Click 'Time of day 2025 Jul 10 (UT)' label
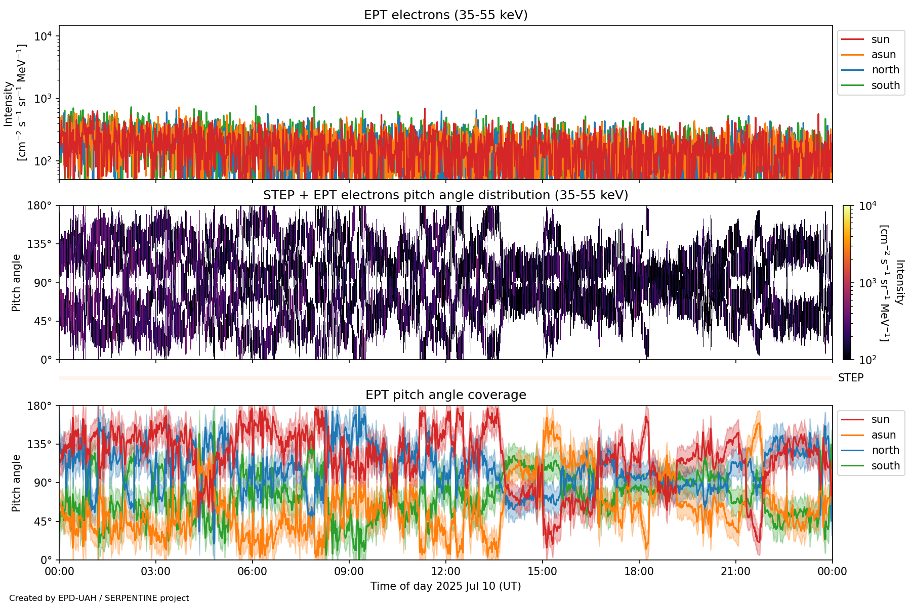This screenshot has height=607, width=911. coord(445,586)
